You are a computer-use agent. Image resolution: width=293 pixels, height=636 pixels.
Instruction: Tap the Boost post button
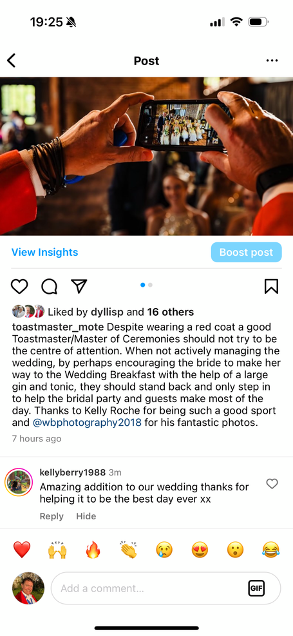tap(247, 253)
